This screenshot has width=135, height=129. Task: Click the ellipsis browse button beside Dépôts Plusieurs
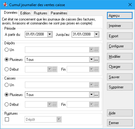tap(96, 60)
